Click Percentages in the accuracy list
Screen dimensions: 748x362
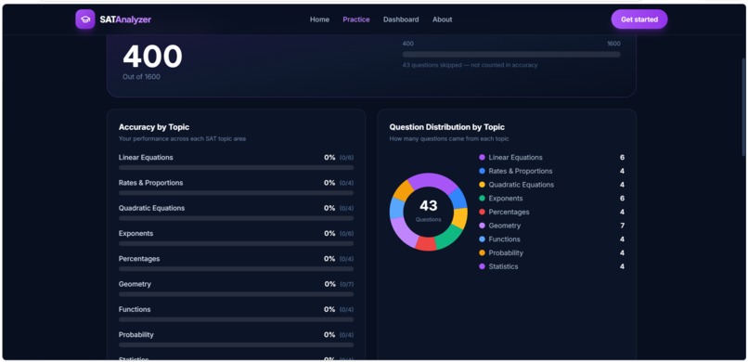click(x=139, y=258)
